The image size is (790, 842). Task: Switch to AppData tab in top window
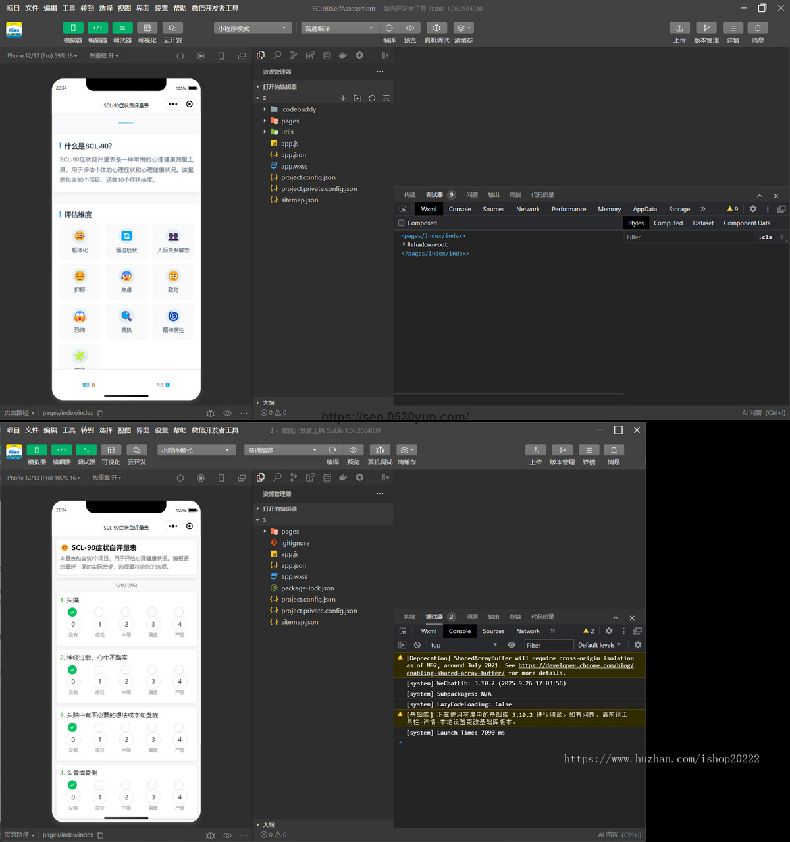[645, 209]
